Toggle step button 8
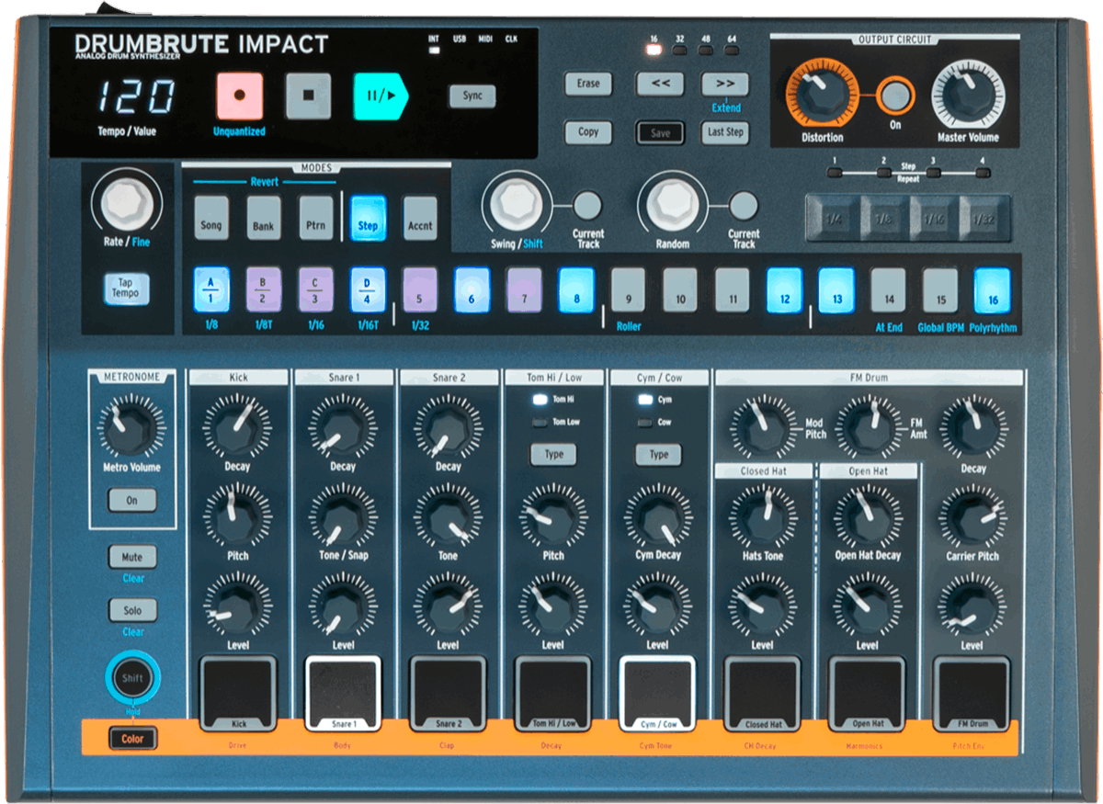This screenshot has width=1103, height=804. click(576, 290)
